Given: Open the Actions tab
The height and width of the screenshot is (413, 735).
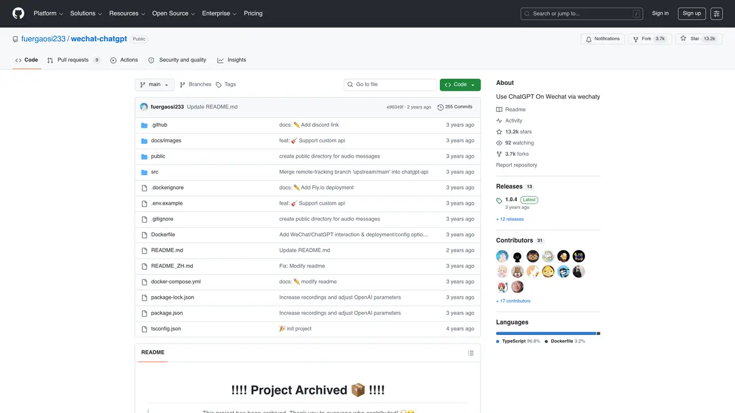Looking at the screenshot, I should (124, 60).
